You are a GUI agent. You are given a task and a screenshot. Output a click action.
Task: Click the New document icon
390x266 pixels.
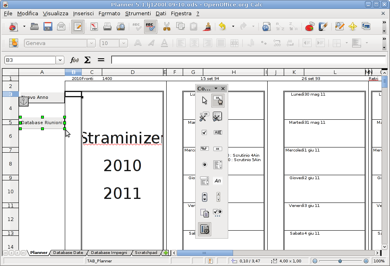click(13, 27)
